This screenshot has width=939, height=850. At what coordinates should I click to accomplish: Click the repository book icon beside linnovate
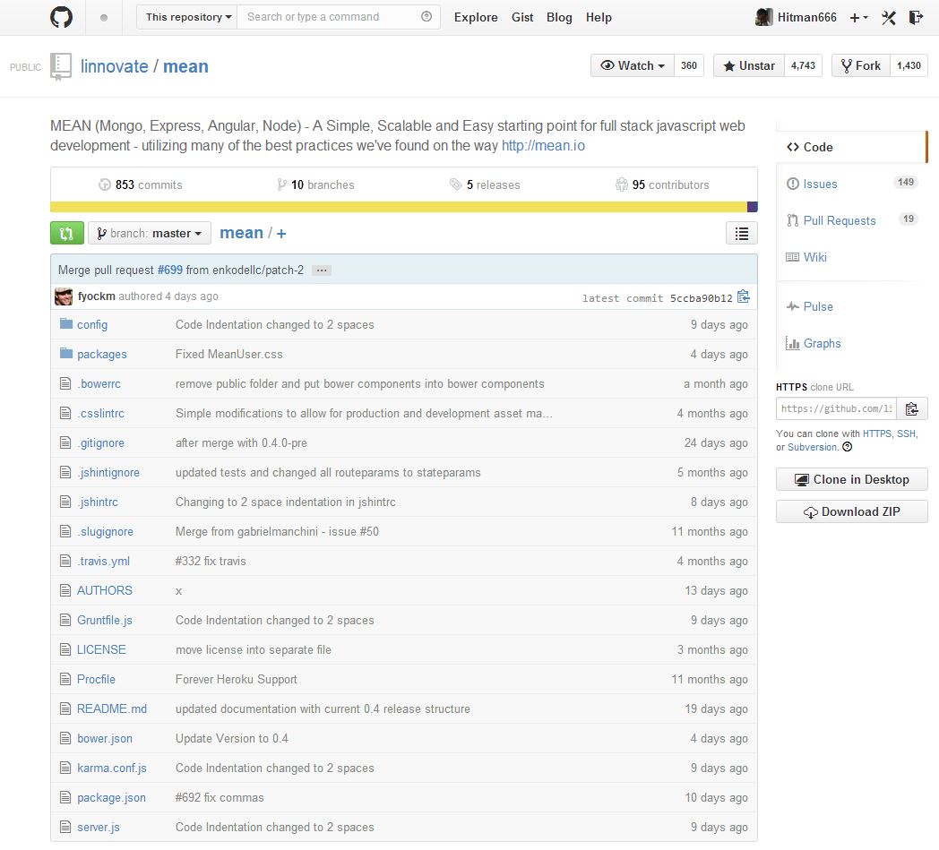pos(61,66)
